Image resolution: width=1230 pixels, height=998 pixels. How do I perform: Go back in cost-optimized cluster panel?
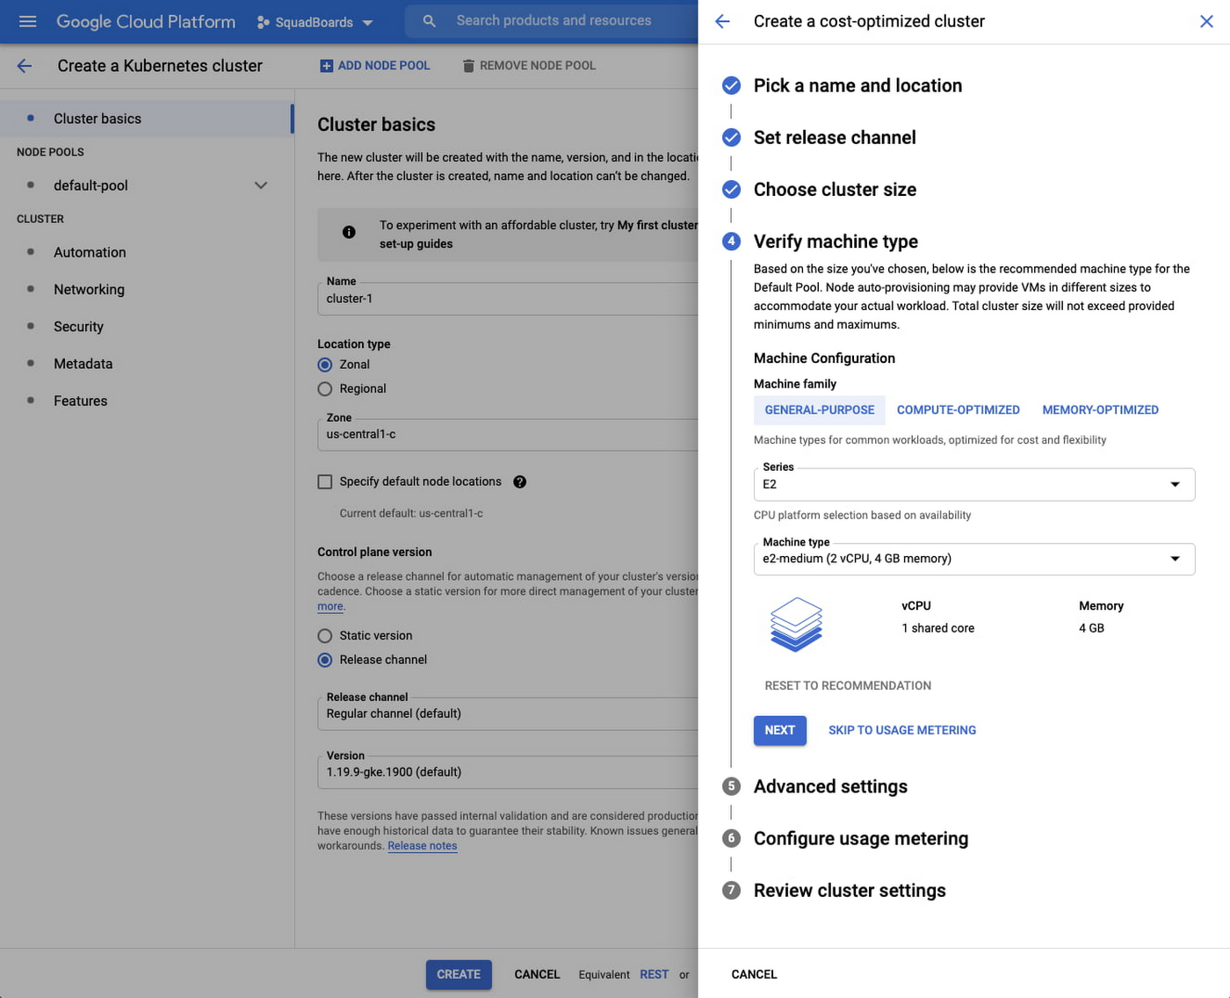[x=722, y=21]
